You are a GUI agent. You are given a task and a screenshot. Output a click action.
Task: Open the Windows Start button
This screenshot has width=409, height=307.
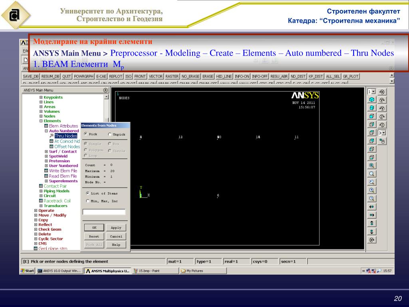pyautogui.click(x=28, y=271)
